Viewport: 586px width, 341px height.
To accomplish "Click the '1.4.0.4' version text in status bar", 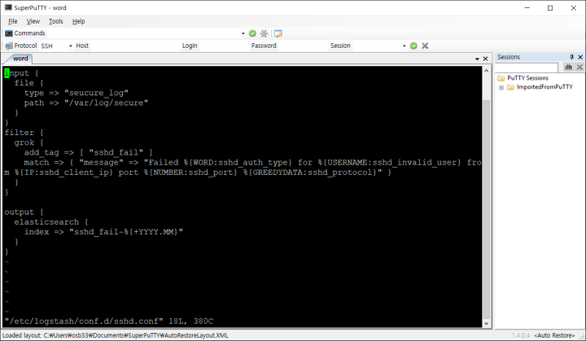I will [521, 335].
